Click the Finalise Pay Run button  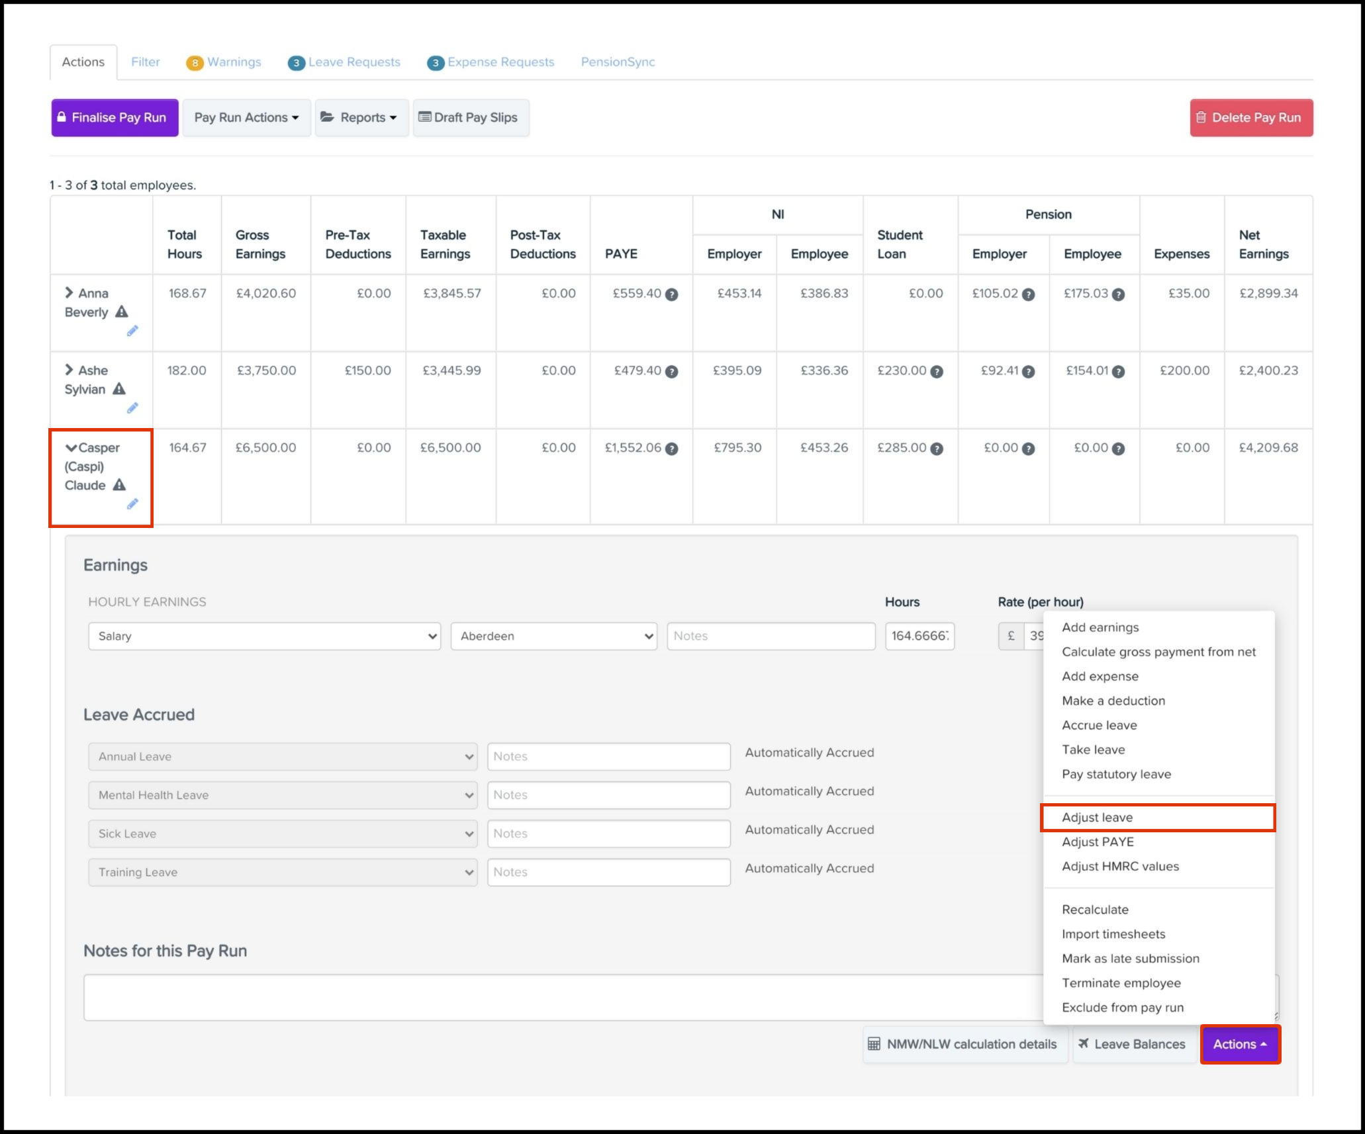pos(115,118)
